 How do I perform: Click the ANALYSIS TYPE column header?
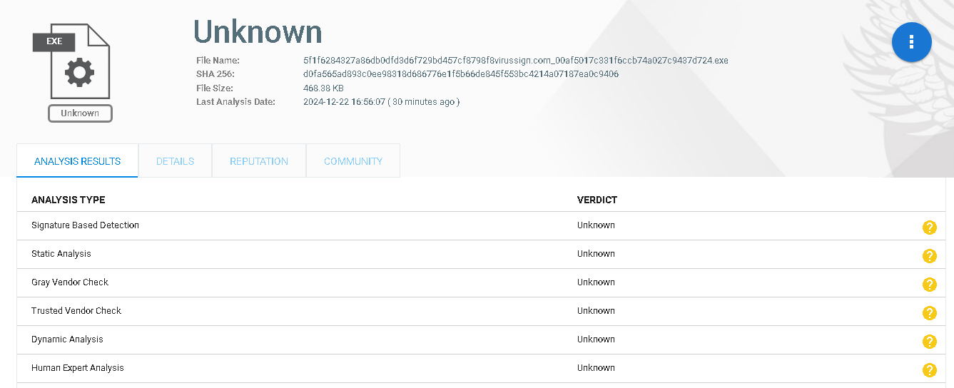coord(68,200)
